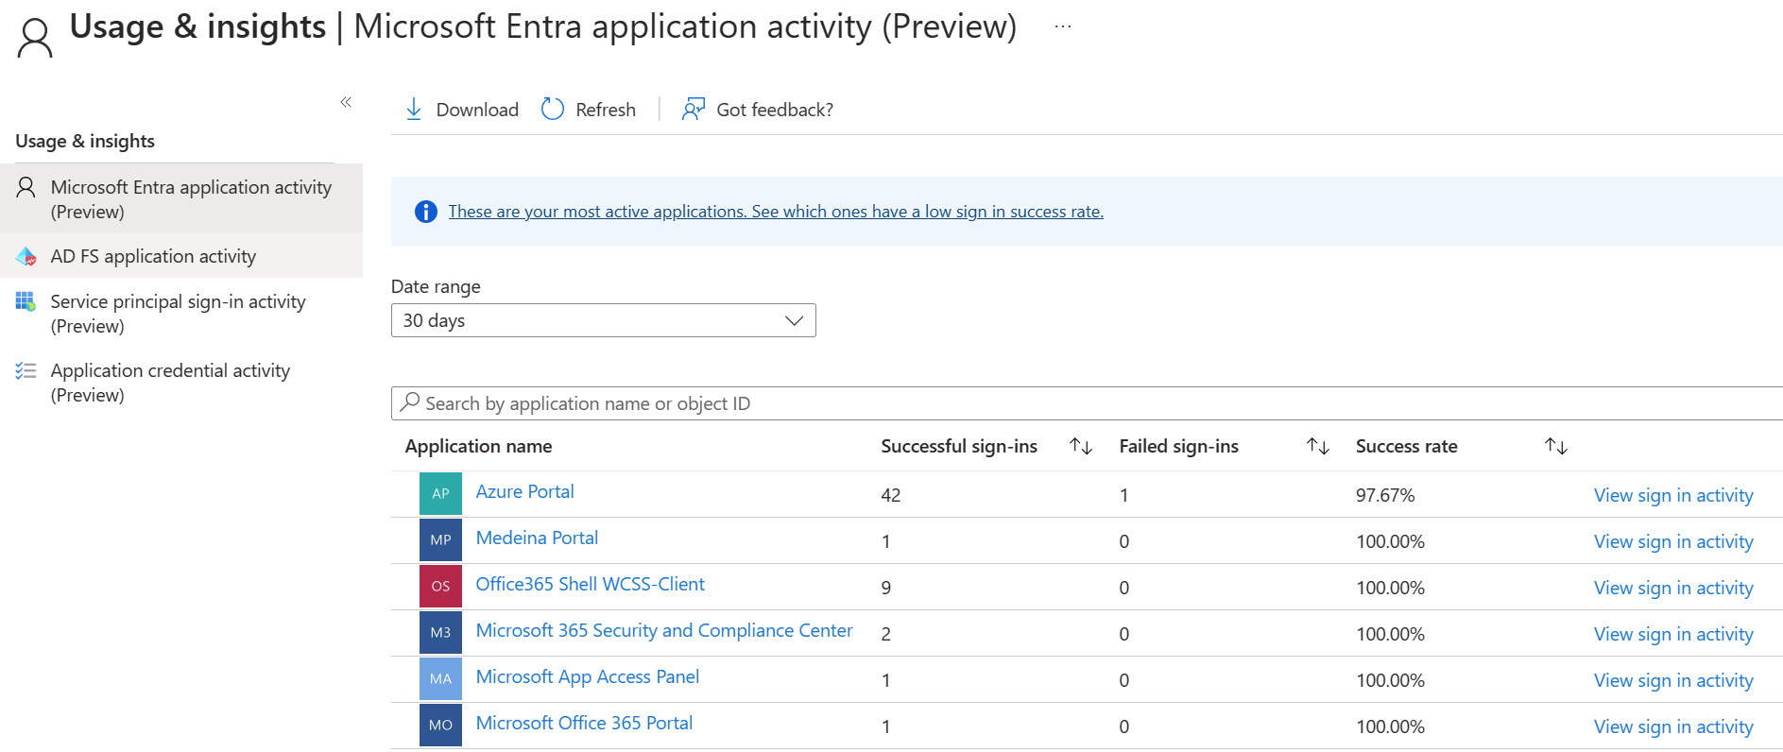
Task: Click the Download button label
Action: click(477, 110)
